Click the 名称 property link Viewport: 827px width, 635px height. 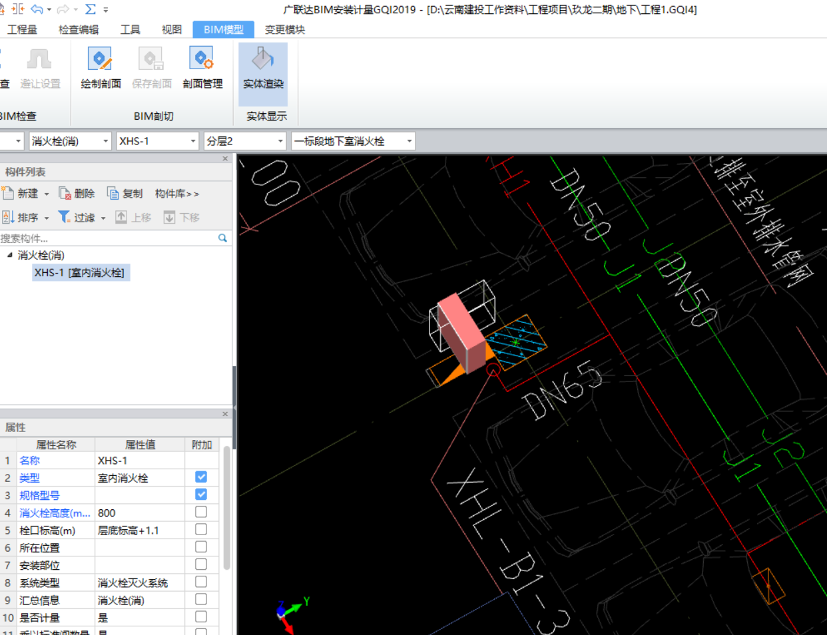[29, 460]
